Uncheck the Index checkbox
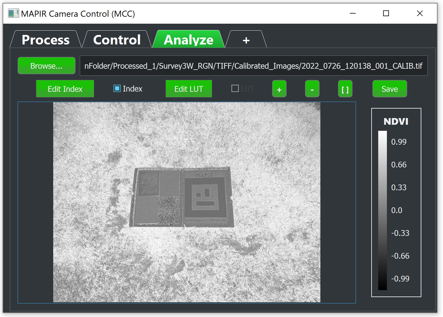 (x=117, y=88)
